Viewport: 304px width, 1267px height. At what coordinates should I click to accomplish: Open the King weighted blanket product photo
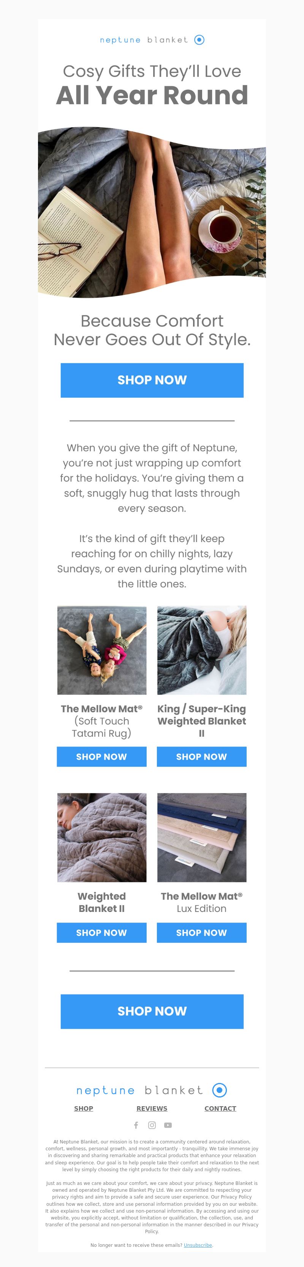click(x=202, y=650)
